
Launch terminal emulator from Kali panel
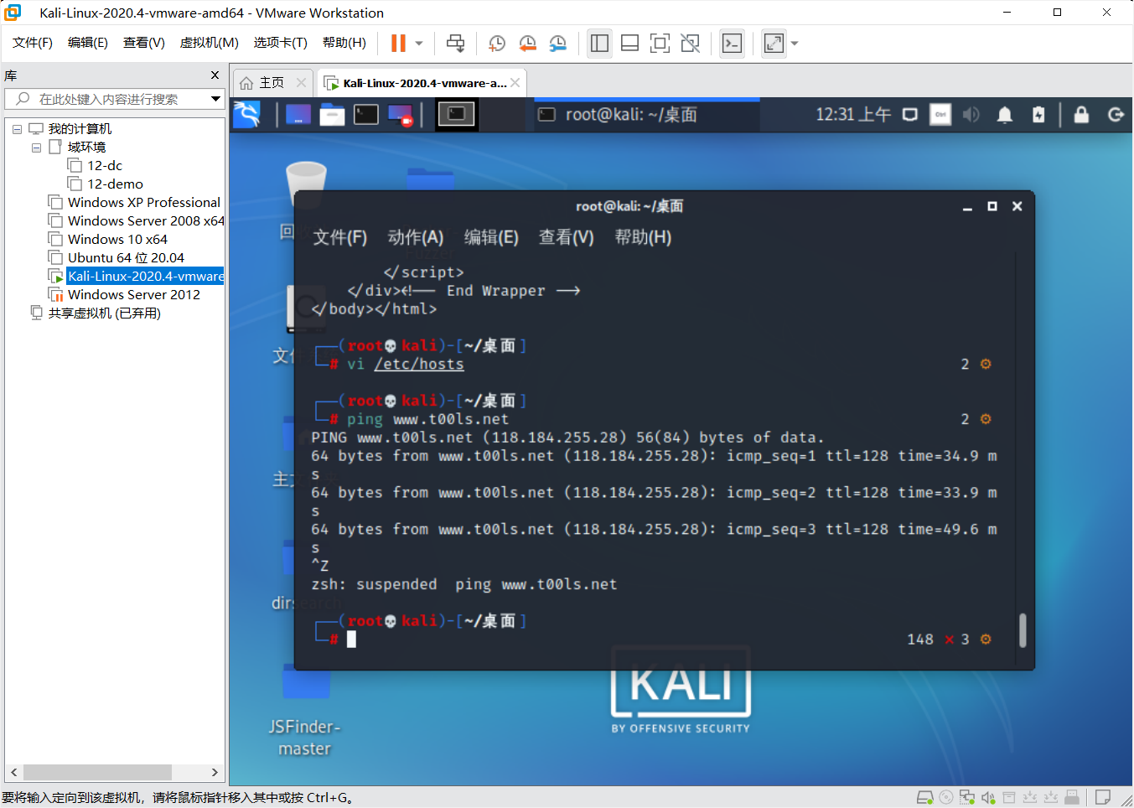[x=365, y=114]
